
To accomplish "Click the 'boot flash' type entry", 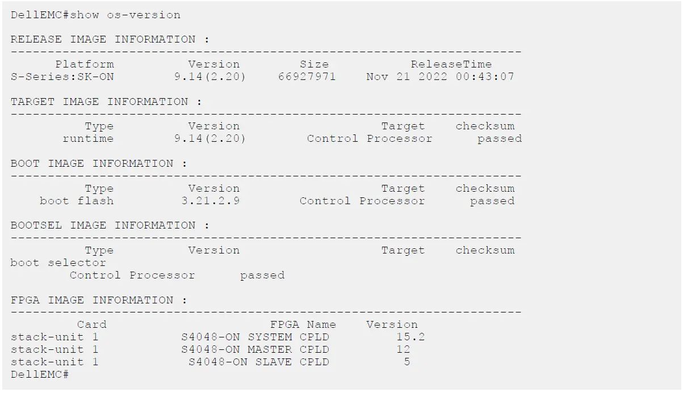I will click(x=77, y=201).
